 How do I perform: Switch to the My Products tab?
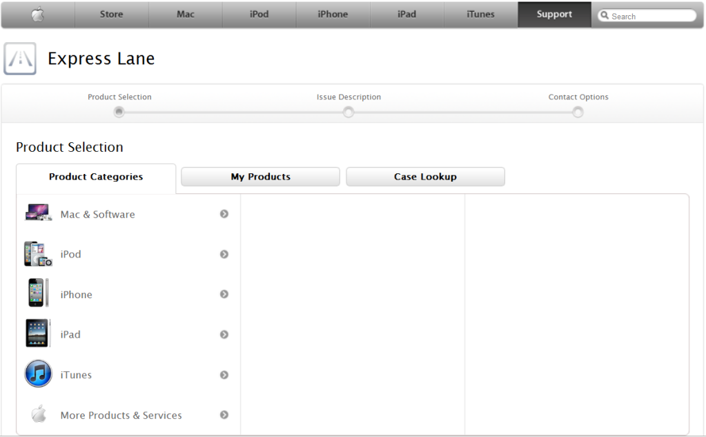(x=261, y=177)
